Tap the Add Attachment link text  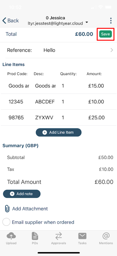pyautogui.click(x=30, y=209)
